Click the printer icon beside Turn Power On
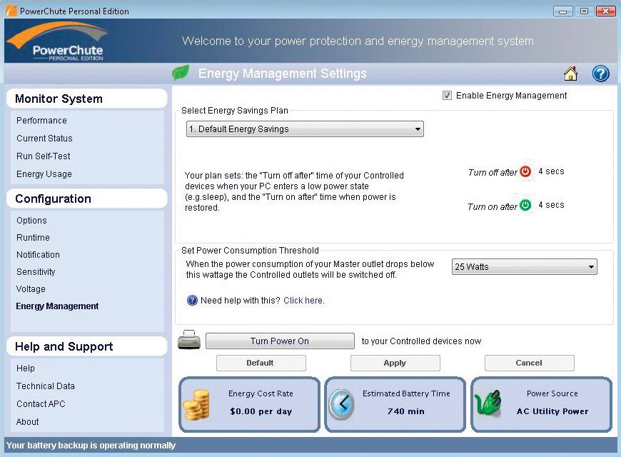The height and width of the screenshot is (457, 621). pyautogui.click(x=189, y=340)
